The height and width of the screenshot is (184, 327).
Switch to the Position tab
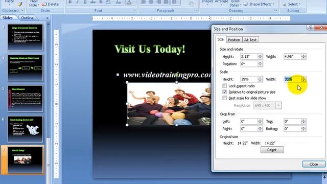[234, 40]
